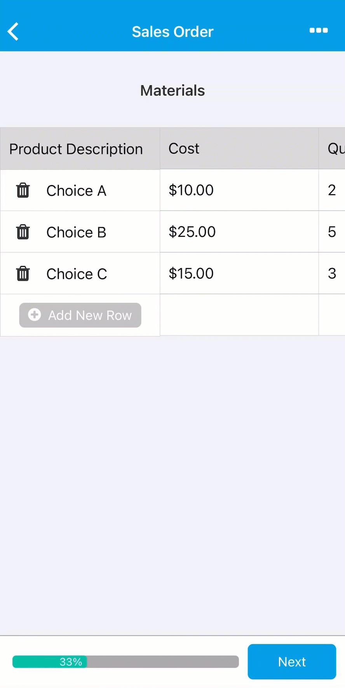Tap the Product Description column header
This screenshot has width=345, height=688.
pyautogui.click(x=76, y=149)
